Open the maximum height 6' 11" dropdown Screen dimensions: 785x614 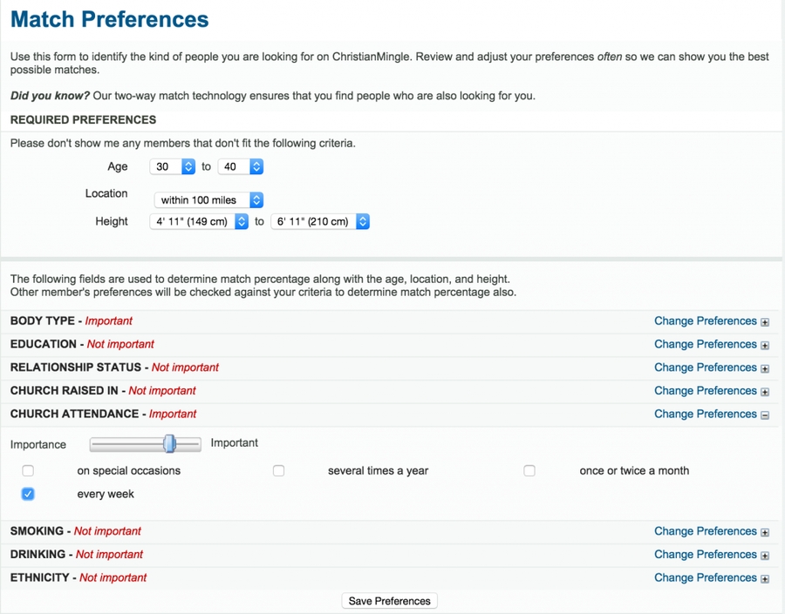(320, 222)
